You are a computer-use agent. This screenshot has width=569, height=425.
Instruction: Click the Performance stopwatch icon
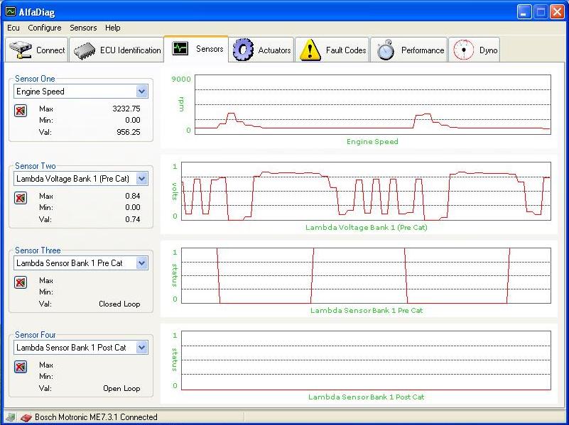pos(386,50)
